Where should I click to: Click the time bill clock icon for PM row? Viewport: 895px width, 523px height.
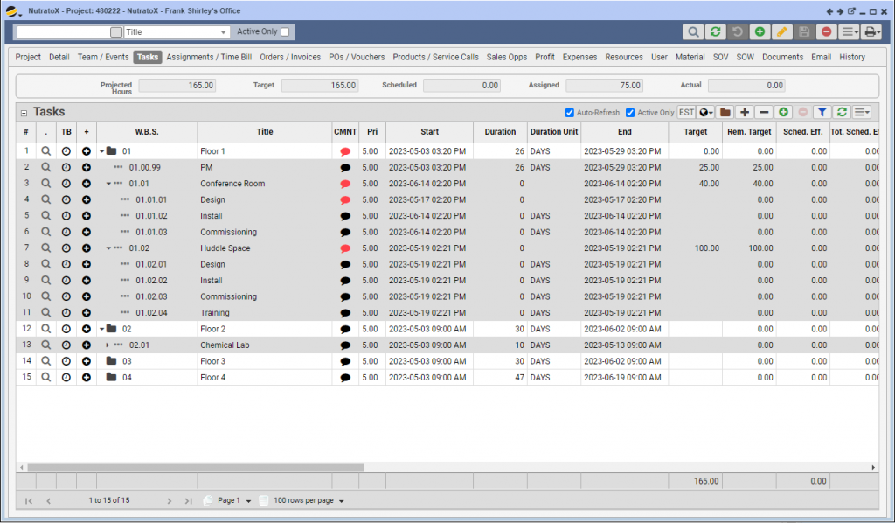pyautogui.click(x=66, y=167)
